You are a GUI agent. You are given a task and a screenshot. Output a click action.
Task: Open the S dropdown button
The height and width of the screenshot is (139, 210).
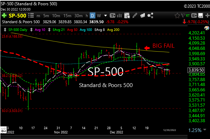(x=194, y=16)
